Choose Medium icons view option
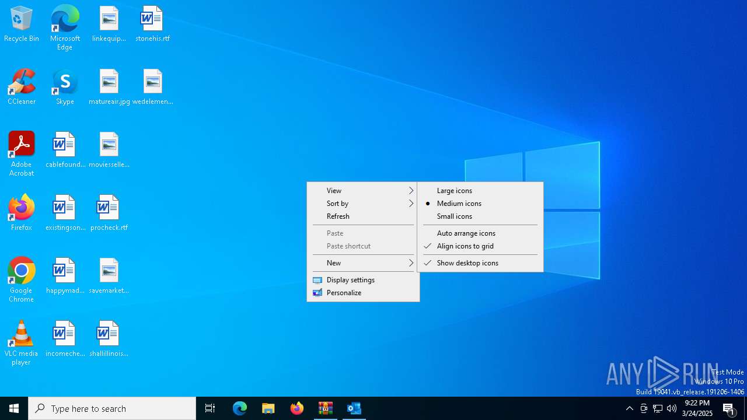The image size is (747, 420). [480, 204]
